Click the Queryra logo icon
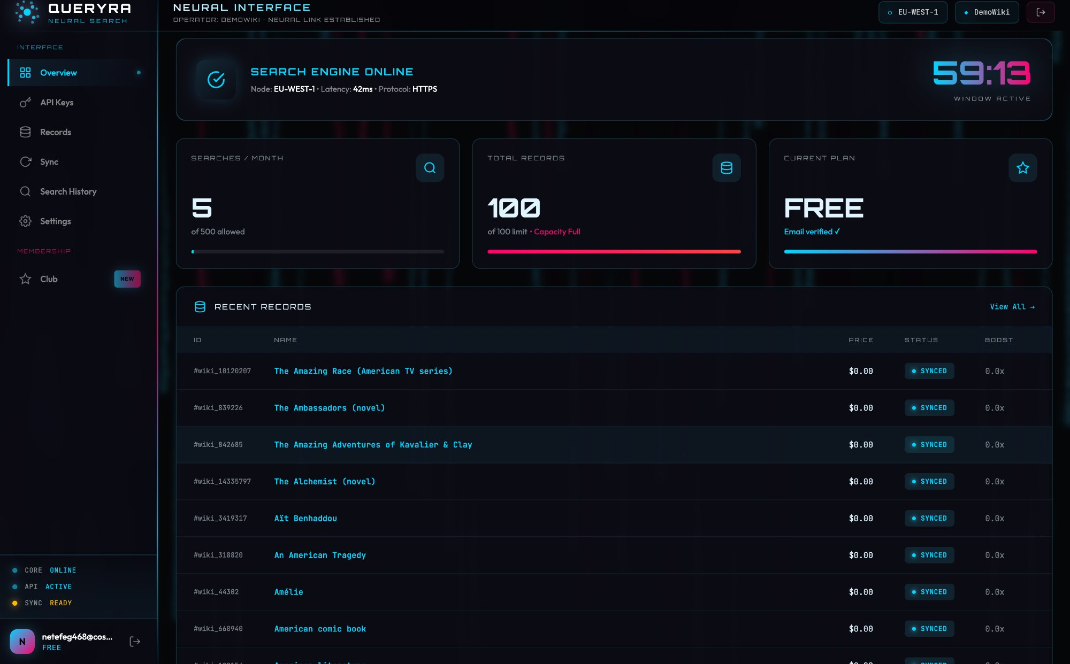 click(27, 12)
